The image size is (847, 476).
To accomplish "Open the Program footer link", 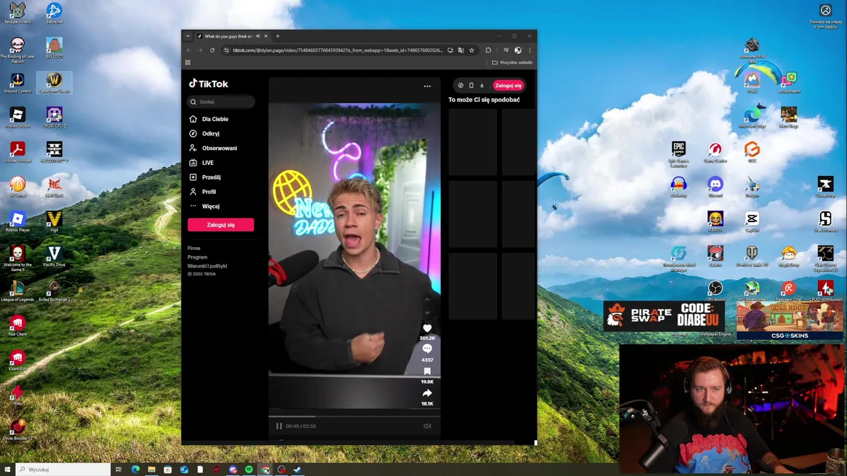I will coord(197,257).
